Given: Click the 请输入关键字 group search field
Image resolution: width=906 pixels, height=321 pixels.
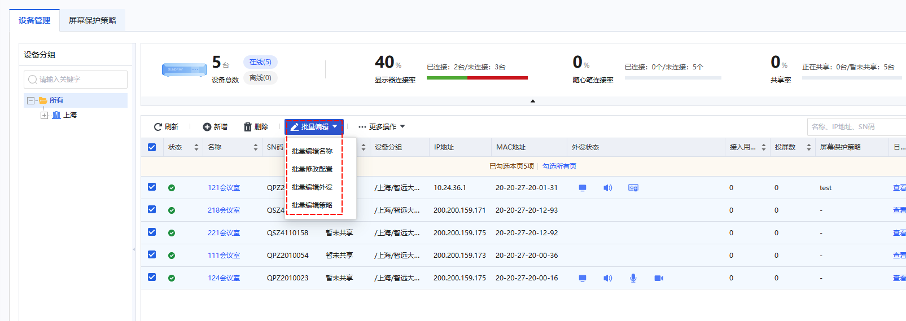Looking at the screenshot, I should [76, 80].
